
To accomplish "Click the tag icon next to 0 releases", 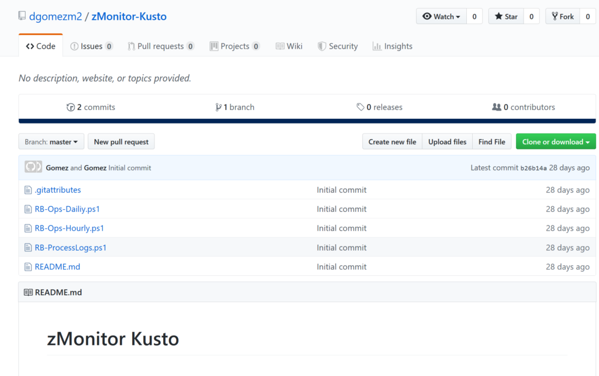I will click(x=360, y=107).
